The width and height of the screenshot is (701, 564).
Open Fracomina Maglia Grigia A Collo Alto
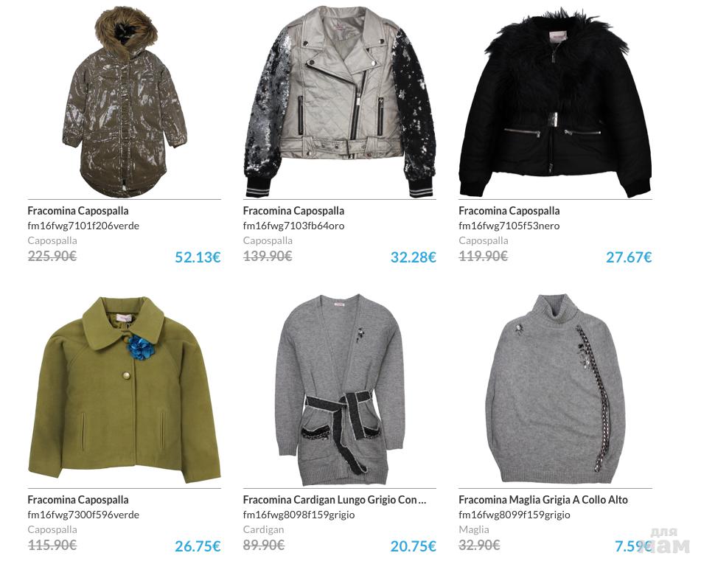(x=543, y=500)
